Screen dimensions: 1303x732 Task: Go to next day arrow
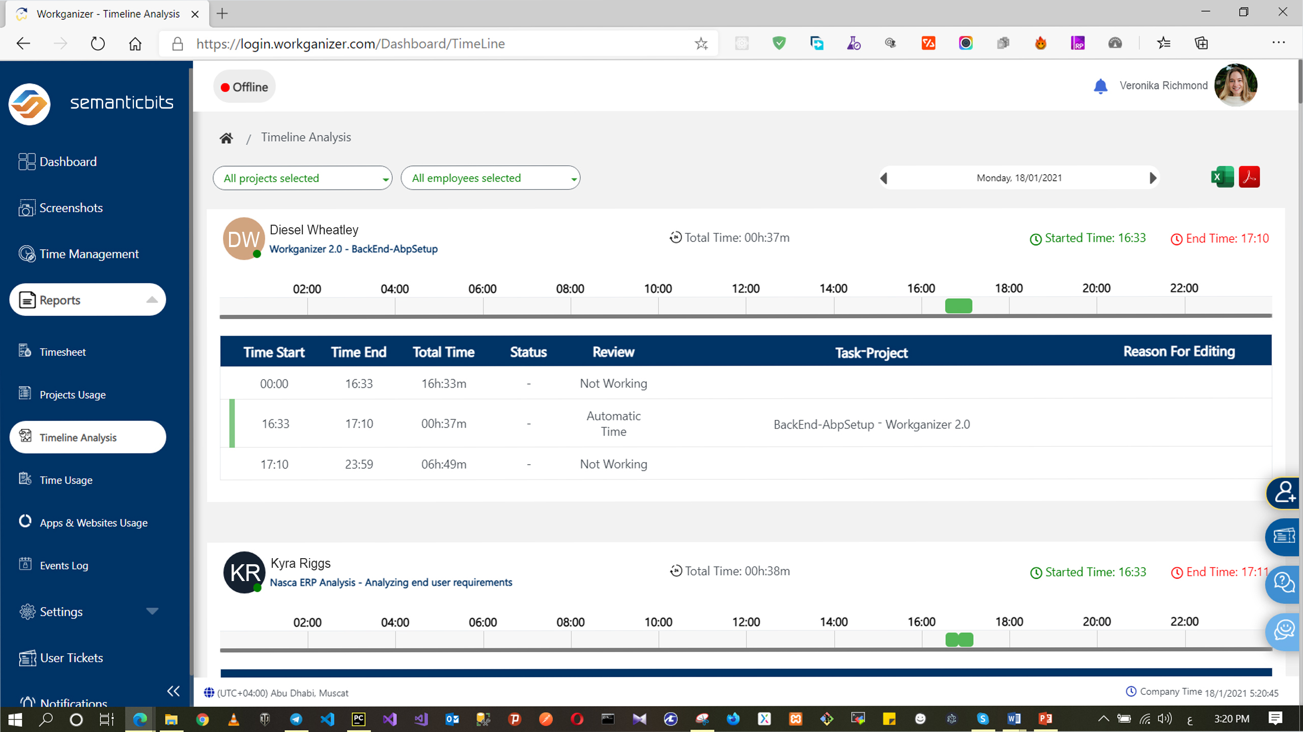1153,178
